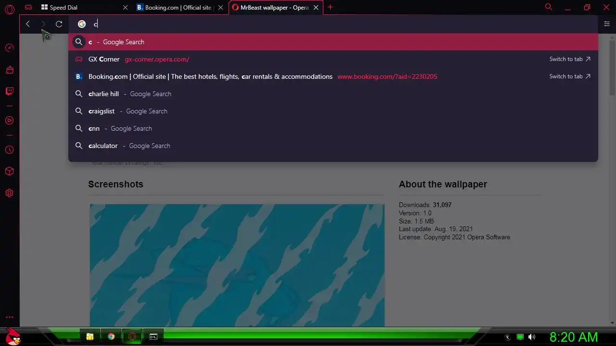Click Switch to tab for GX Corner
Viewport: 616px width, 346px height.
[x=570, y=59]
